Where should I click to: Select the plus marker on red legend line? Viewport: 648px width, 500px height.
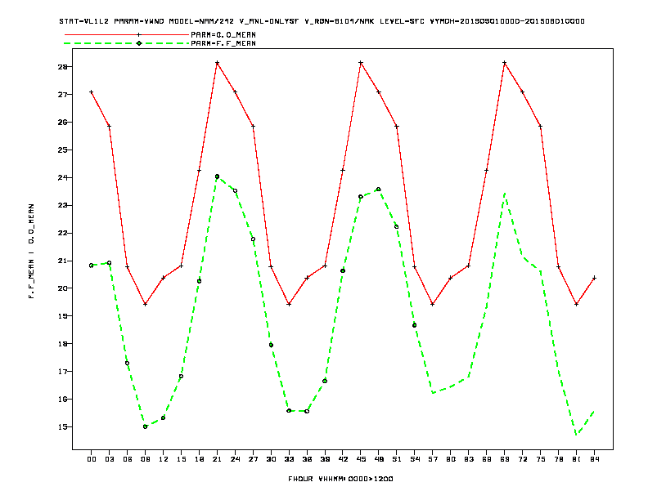coord(139,35)
